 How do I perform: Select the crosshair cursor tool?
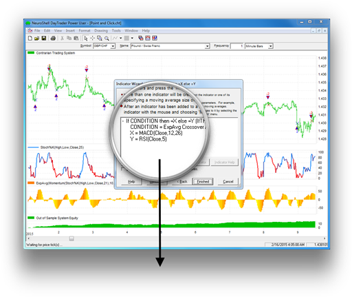pyautogui.click(x=92, y=38)
